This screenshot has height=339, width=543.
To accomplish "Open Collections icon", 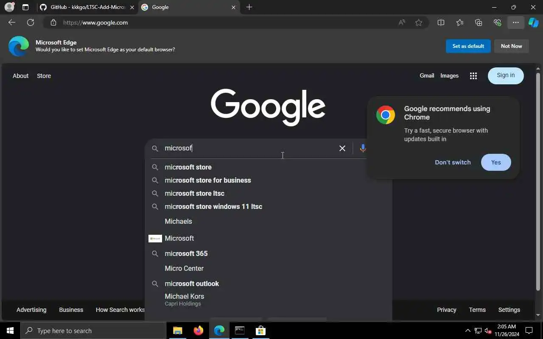I will coord(479,22).
